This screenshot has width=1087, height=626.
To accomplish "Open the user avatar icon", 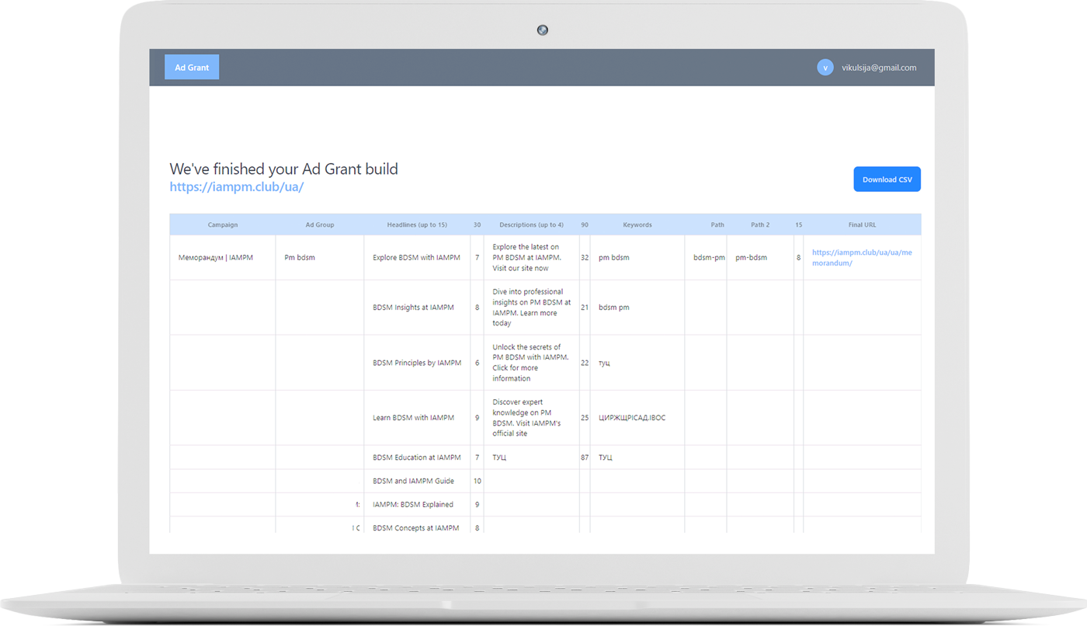I will tap(825, 68).
